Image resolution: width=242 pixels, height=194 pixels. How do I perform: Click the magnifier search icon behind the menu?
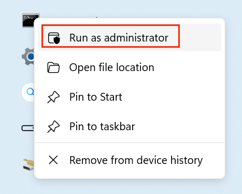(x=29, y=92)
